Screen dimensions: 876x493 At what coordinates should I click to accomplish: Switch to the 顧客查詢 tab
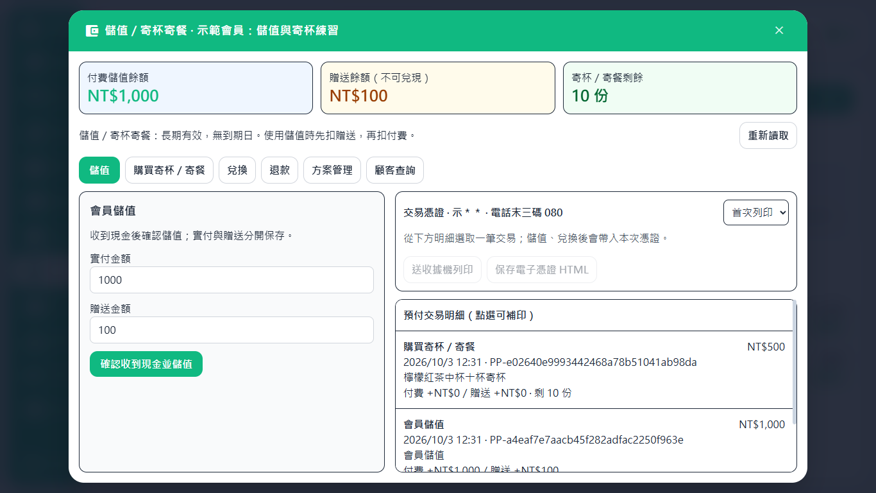click(x=395, y=170)
